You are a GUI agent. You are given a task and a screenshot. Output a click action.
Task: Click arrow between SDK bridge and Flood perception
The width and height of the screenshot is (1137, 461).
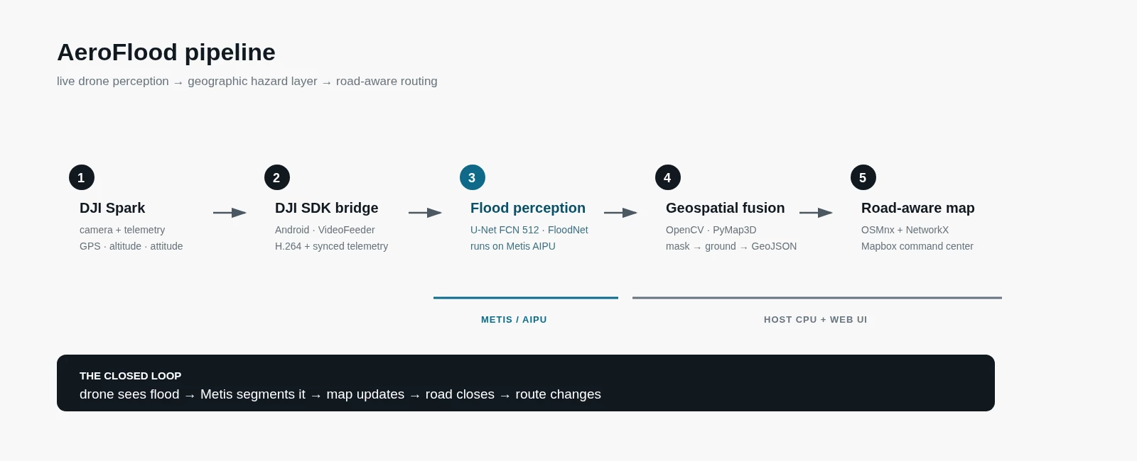425,213
